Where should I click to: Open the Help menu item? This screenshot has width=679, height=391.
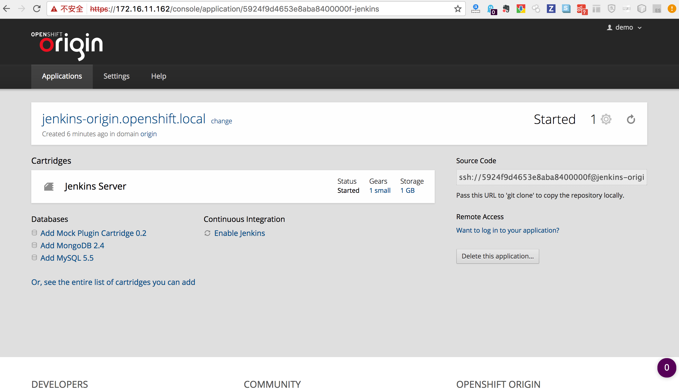click(x=159, y=76)
